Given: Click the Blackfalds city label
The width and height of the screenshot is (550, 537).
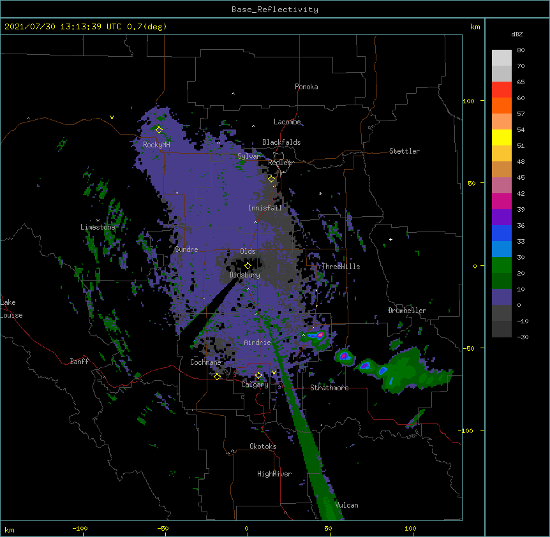Looking at the screenshot, I should 281,142.
